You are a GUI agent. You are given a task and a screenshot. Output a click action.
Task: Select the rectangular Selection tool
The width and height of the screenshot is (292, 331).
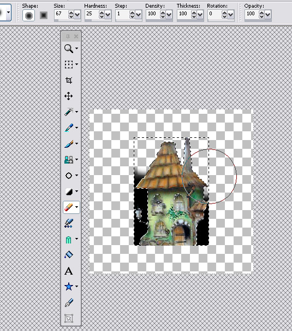tap(69, 65)
